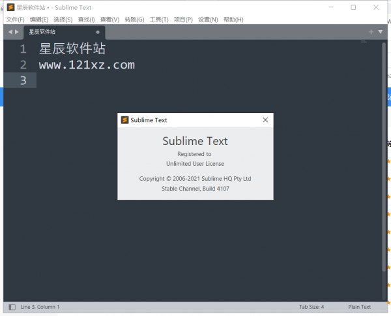The height and width of the screenshot is (316, 391).
Task: Open the 查找(I) menu
Action: click(86, 20)
